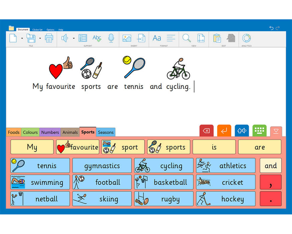This screenshot has height=234, width=292.
Task: Open the Analytics chart icon
Action: pyautogui.click(x=246, y=38)
